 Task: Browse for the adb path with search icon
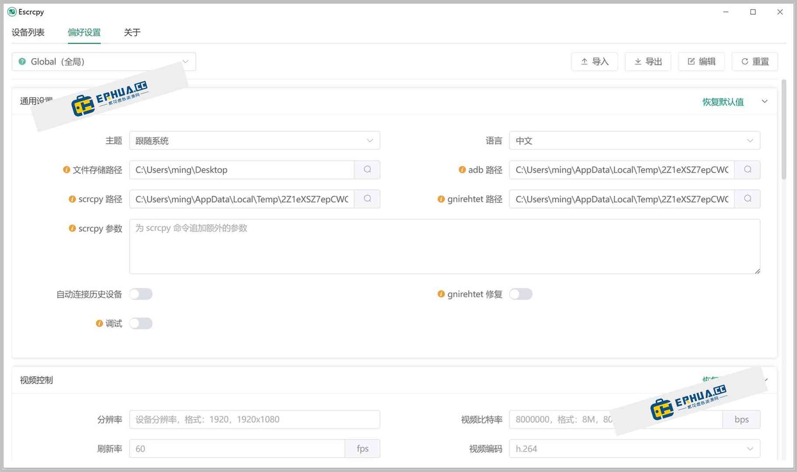(x=748, y=170)
